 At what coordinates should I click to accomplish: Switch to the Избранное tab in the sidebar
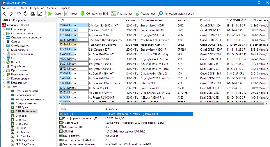point(20,20)
